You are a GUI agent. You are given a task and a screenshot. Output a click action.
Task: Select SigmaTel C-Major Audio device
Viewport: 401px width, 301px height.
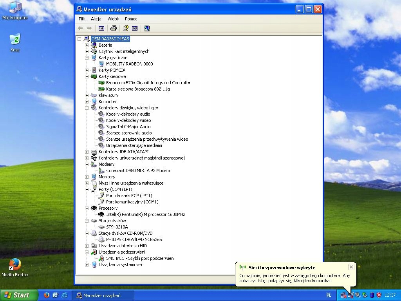pyautogui.click(x=128, y=127)
